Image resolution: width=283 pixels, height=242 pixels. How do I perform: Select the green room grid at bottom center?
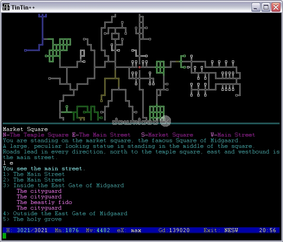pyautogui.click(x=157, y=112)
